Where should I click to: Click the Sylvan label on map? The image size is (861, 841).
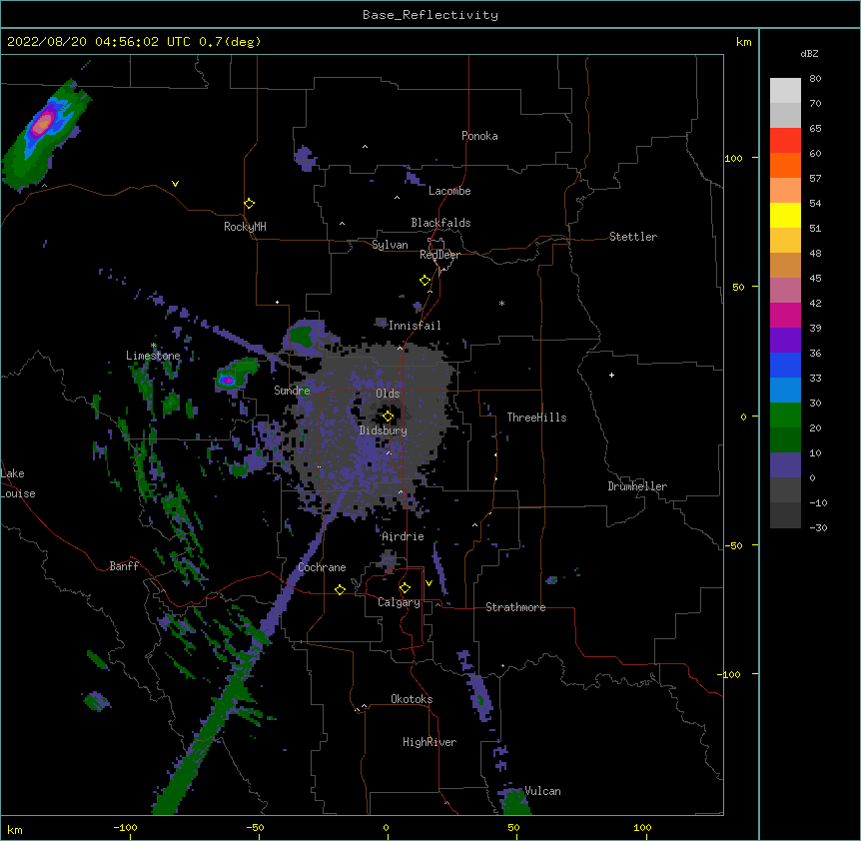click(x=390, y=245)
